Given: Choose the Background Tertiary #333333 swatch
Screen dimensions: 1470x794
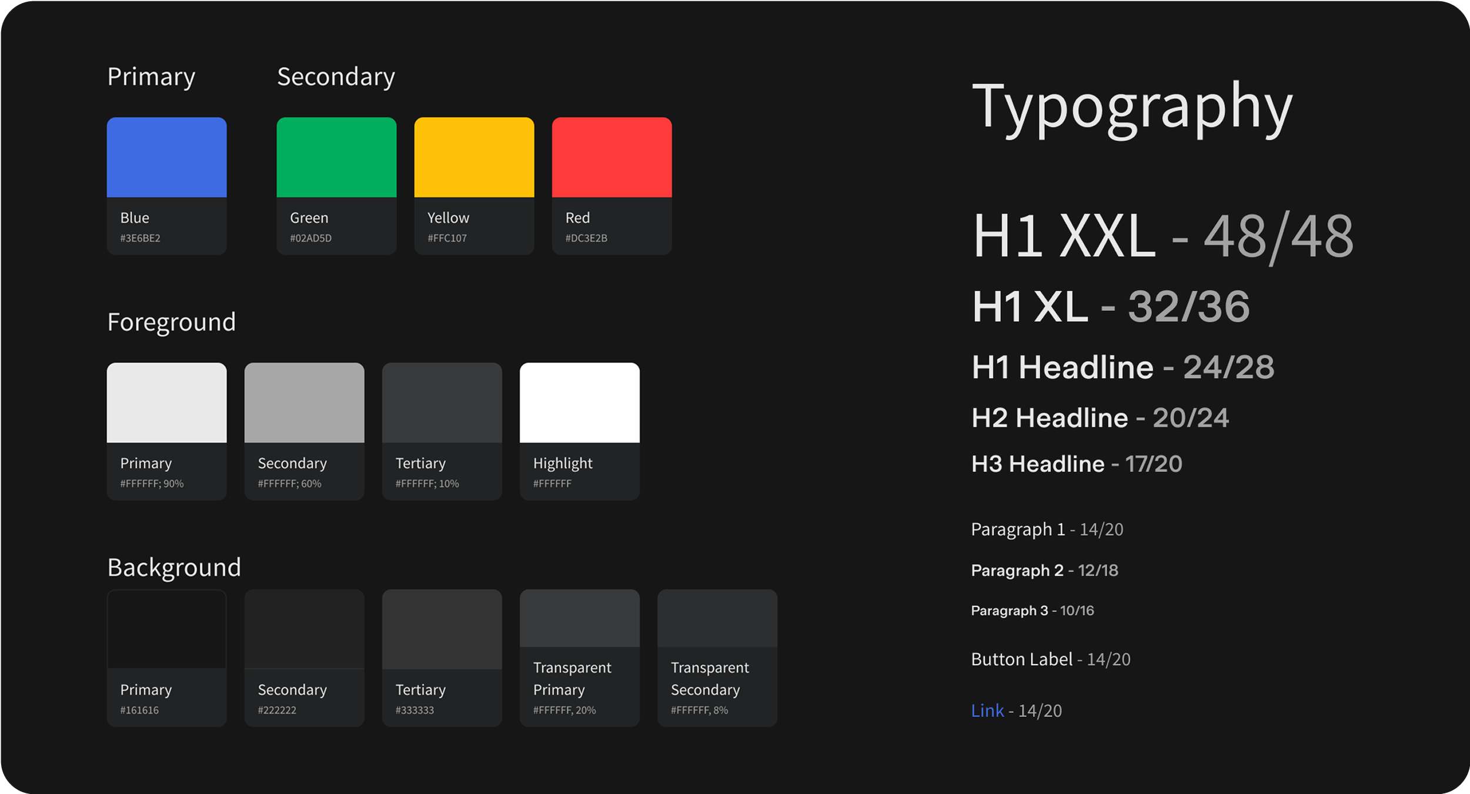Looking at the screenshot, I should (x=442, y=629).
